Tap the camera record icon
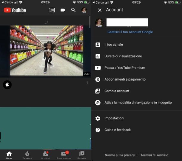Screen dimensions: 182x161 [x=63, y=10]
